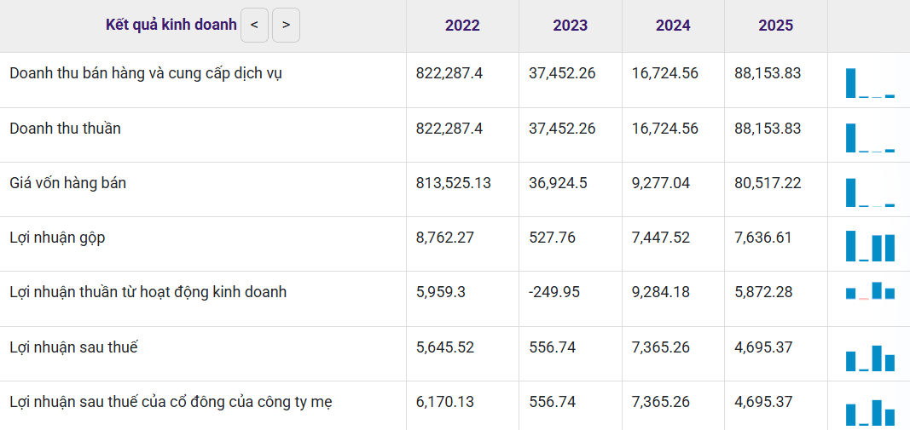
Task: Click the next period arrow button
Action: pyautogui.click(x=286, y=25)
